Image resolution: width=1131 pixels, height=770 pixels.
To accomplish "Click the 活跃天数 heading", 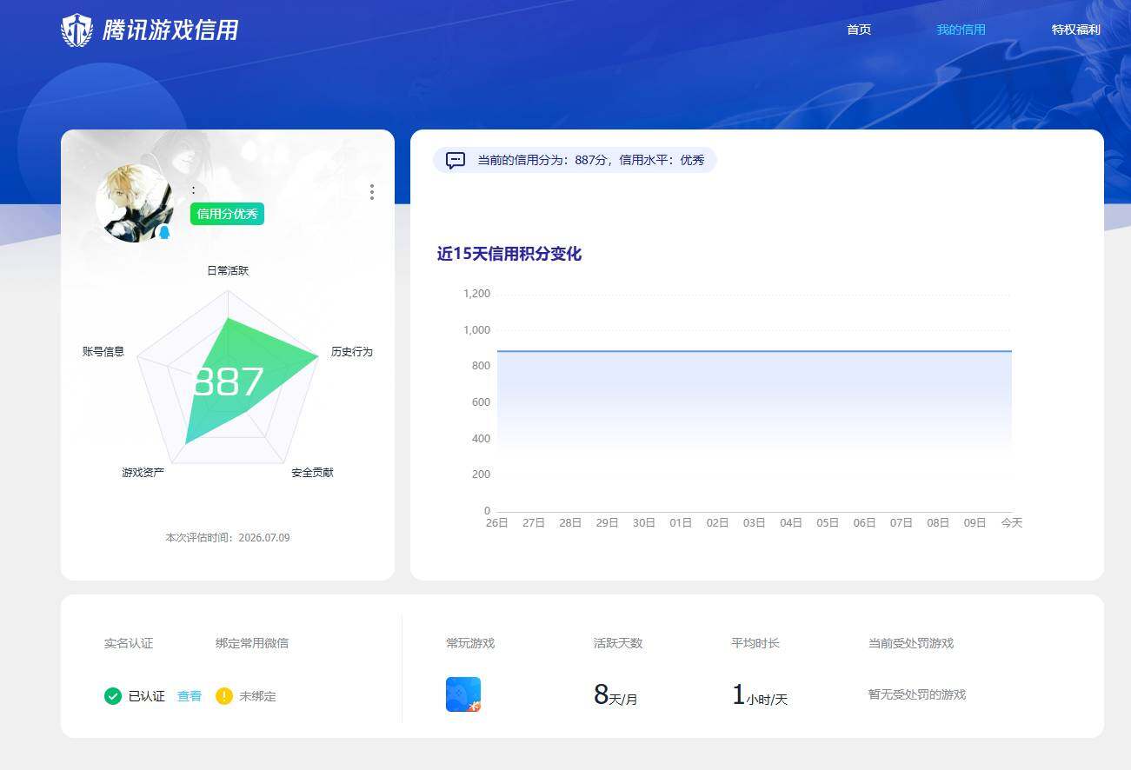I will click(618, 643).
